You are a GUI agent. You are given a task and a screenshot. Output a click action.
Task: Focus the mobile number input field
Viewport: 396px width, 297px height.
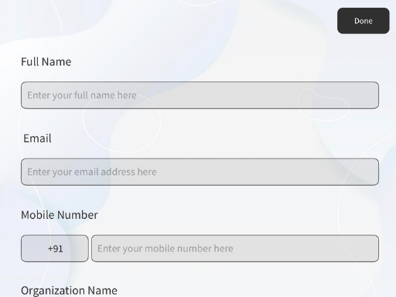point(235,248)
